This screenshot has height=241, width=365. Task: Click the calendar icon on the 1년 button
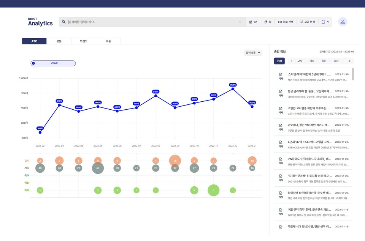[x=250, y=22]
